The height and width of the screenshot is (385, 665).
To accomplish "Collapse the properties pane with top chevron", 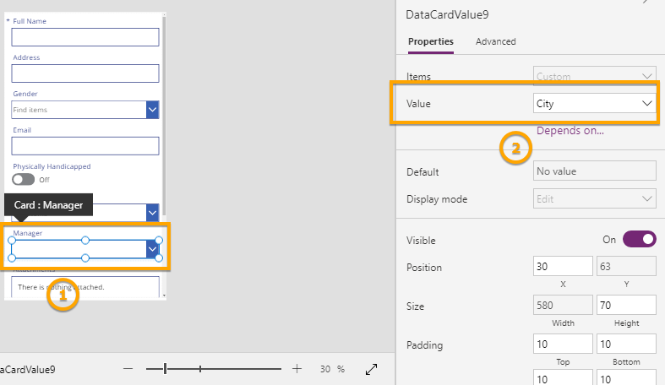I will click(x=646, y=3).
